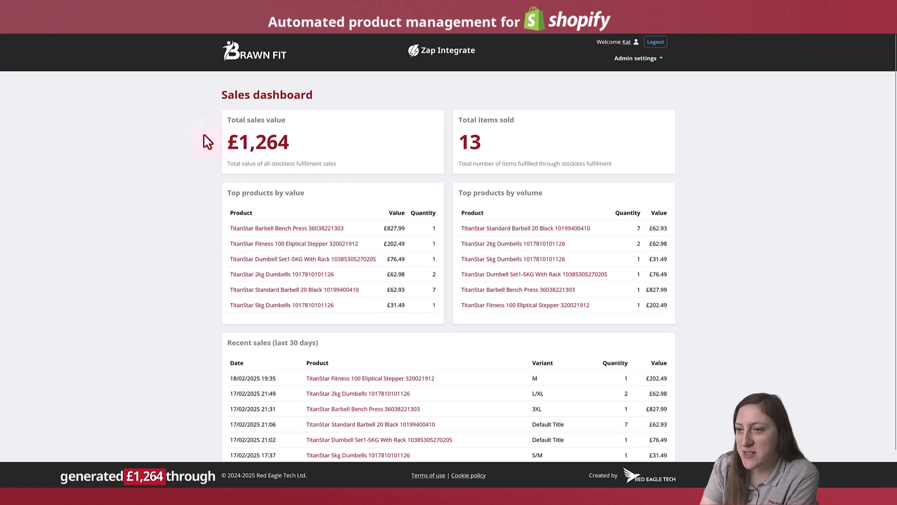
Task: Select the Brawn Fit logo
Action: tap(254, 51)
